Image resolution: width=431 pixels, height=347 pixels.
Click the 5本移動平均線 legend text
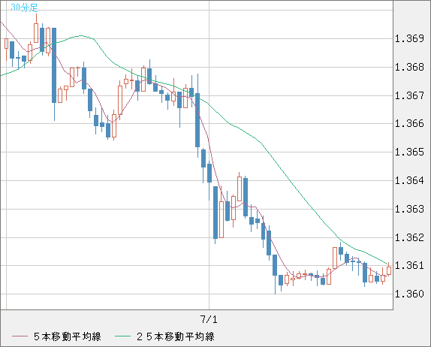(68, 336)
